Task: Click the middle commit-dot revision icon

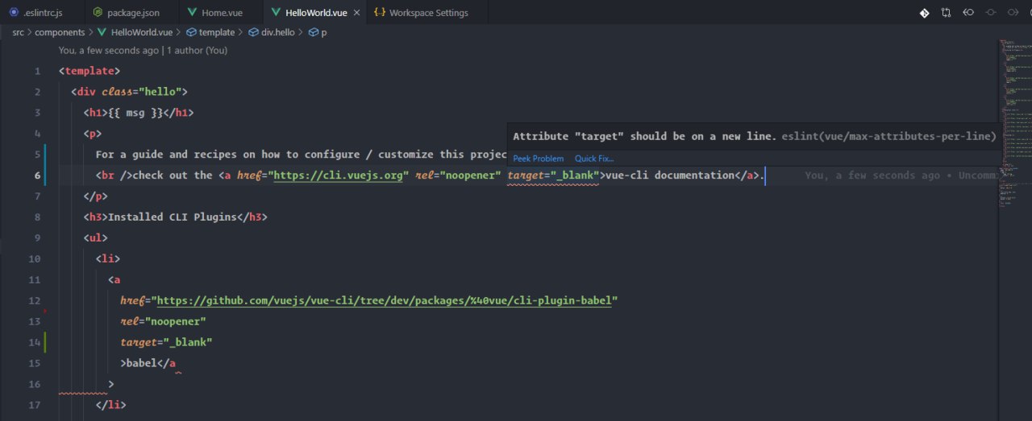Action: click(x=990, y=13)
